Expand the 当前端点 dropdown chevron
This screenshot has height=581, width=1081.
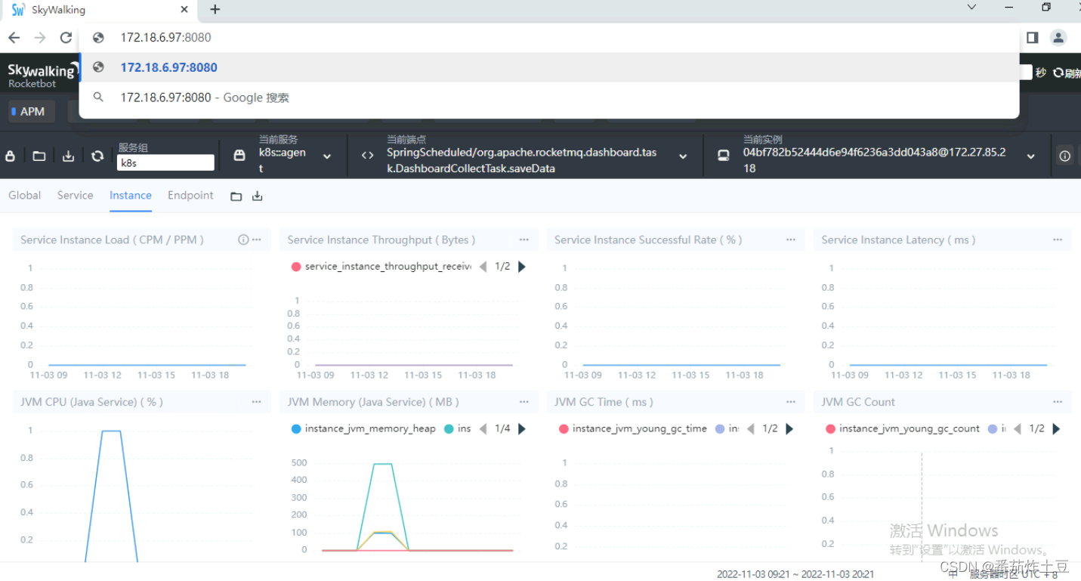click(x=683, y=156)
